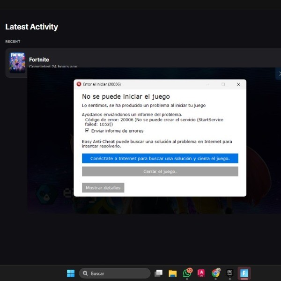
Task: Click the disabled maximize button on dialog
Action: click(x=223, y=84)
